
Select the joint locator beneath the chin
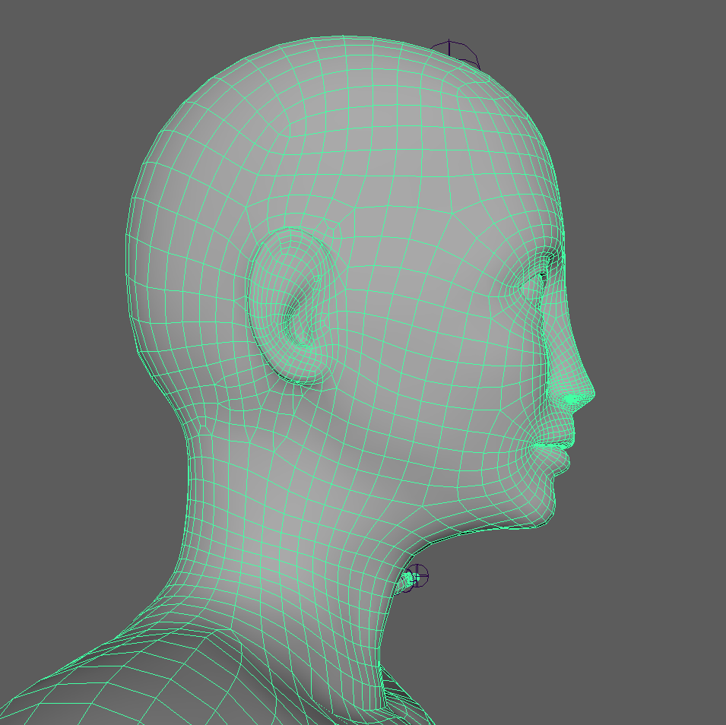(415, 577)
